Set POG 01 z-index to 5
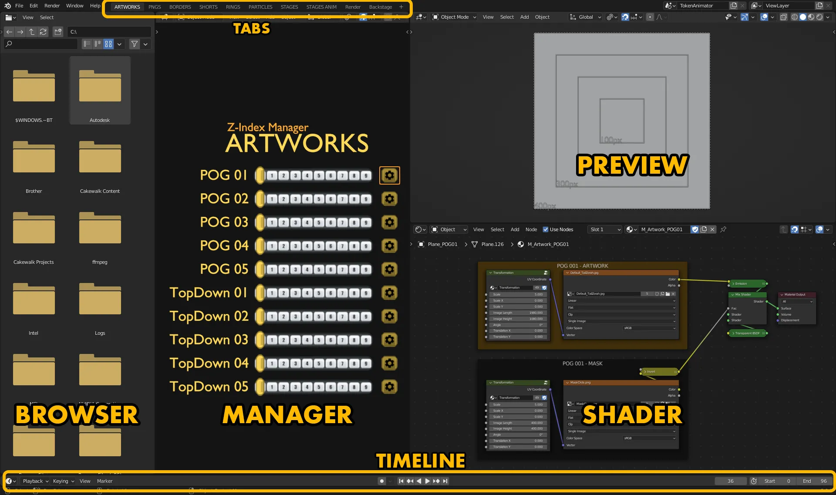This screenshot has width=836, height=495. [x=319, y=176]
